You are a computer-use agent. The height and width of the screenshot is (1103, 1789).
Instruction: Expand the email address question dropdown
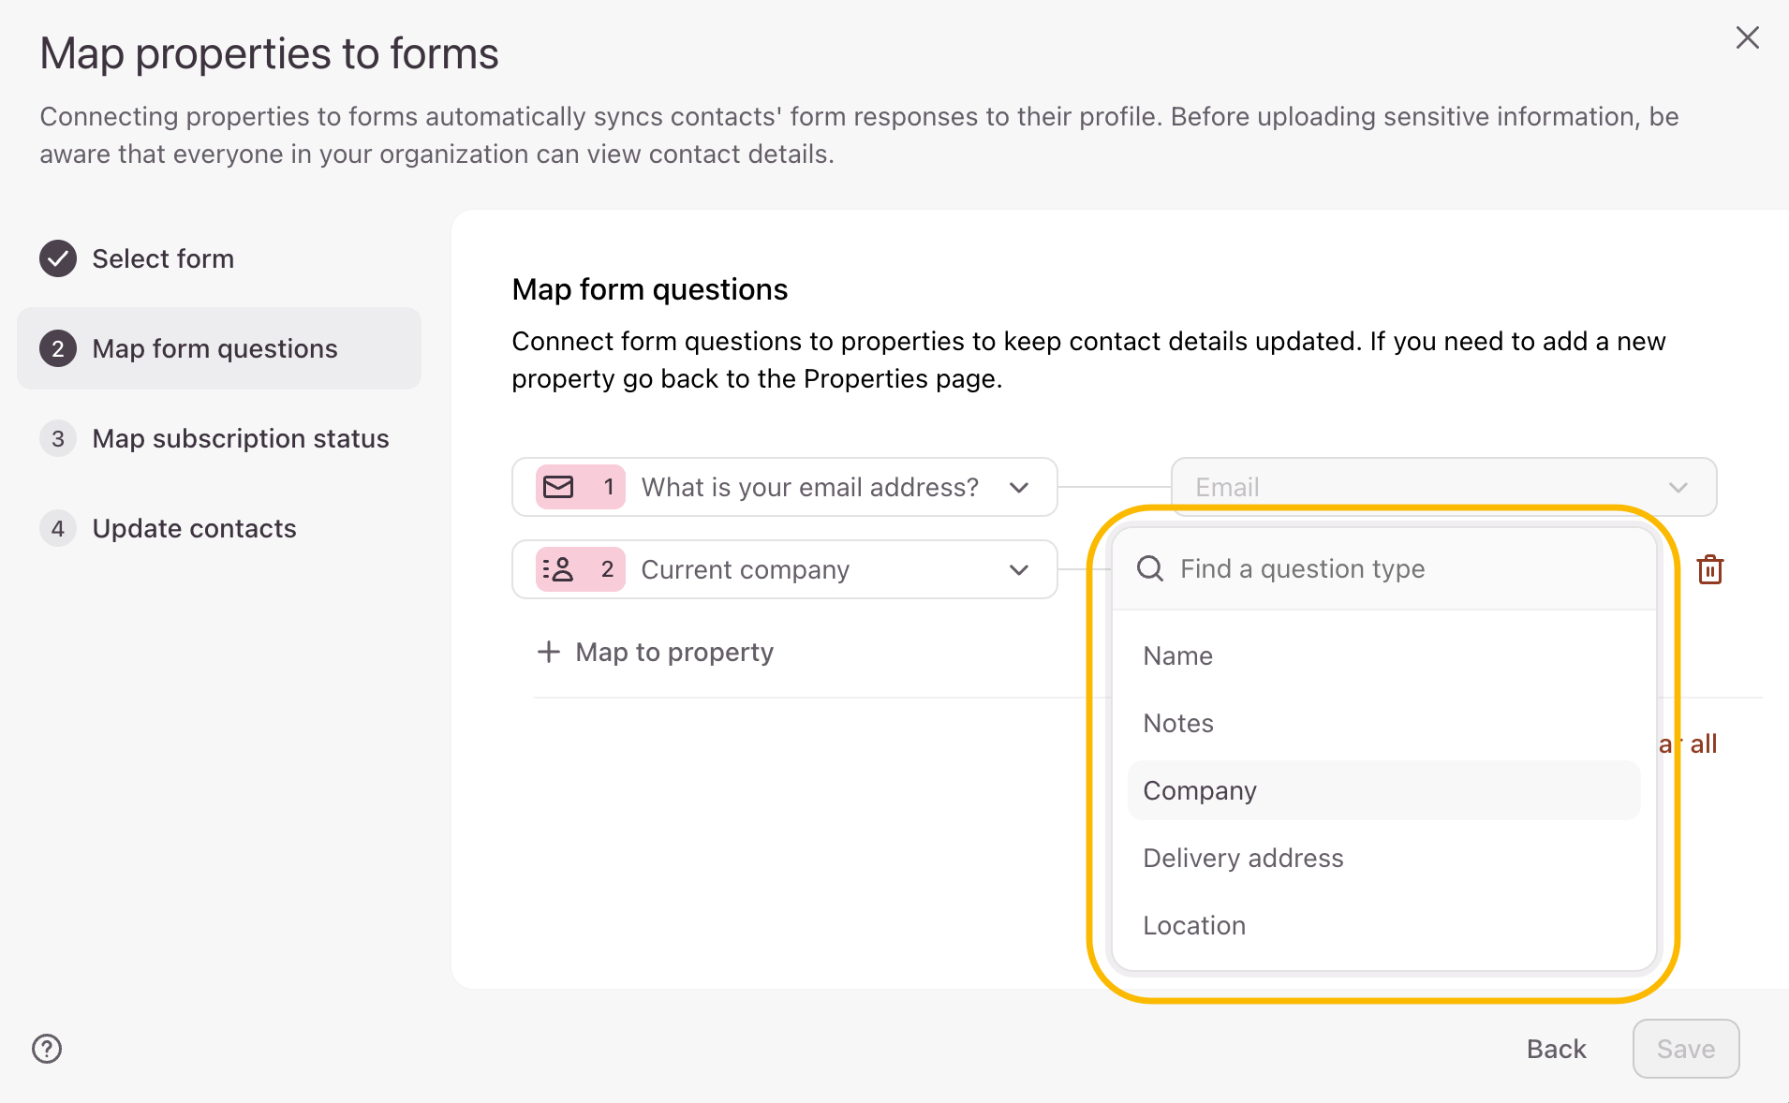(1019, 487)
